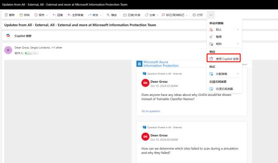Click the Print (打印) button label
Screen dimensions: 278x163
[200, 15]
